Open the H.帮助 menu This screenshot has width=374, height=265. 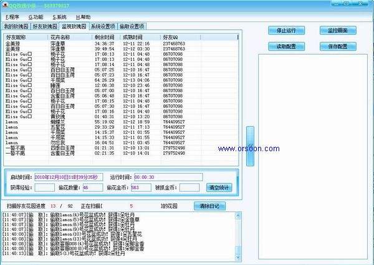point(84,17)
